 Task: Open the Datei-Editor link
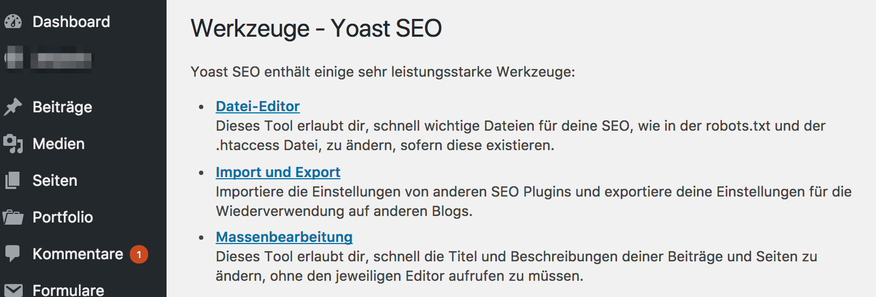(x=257, y=106)
